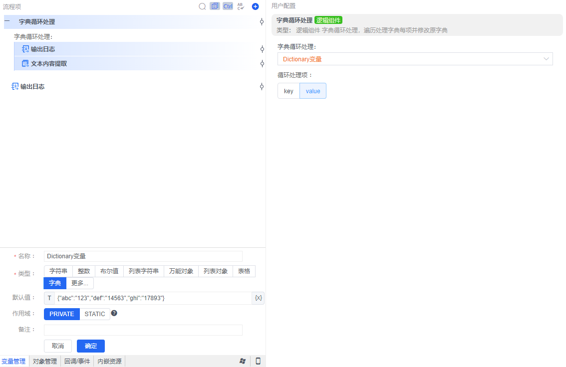Click the copy/clipboard icon in the top toolbar
566x367 pixels.
tap(215, 6)
